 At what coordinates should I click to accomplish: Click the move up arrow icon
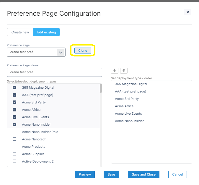124,71
